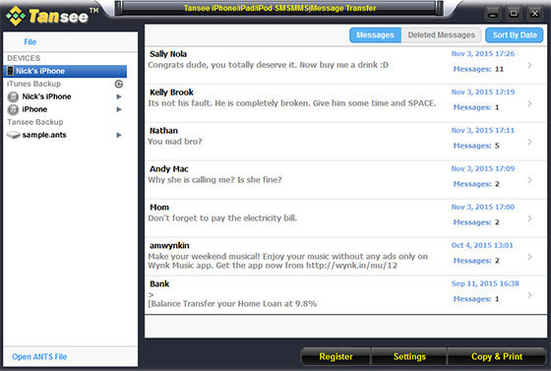
Task: Open amwynkin conversation chevron
Action: [x=530, y=257]
